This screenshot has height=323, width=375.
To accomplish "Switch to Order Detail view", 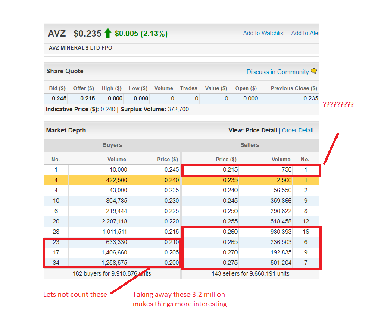I will [297, 130].
